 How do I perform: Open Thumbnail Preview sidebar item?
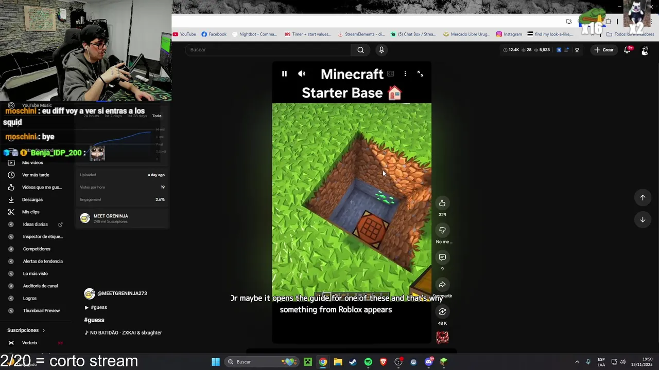click(x=36, y=311)
